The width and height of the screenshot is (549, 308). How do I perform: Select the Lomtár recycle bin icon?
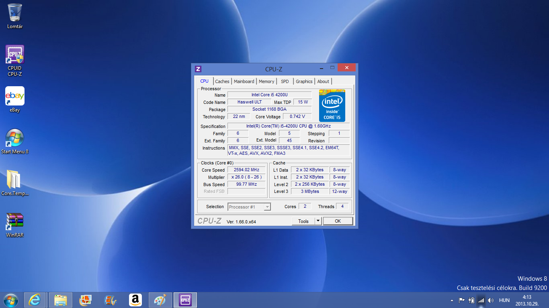(14, 16)
